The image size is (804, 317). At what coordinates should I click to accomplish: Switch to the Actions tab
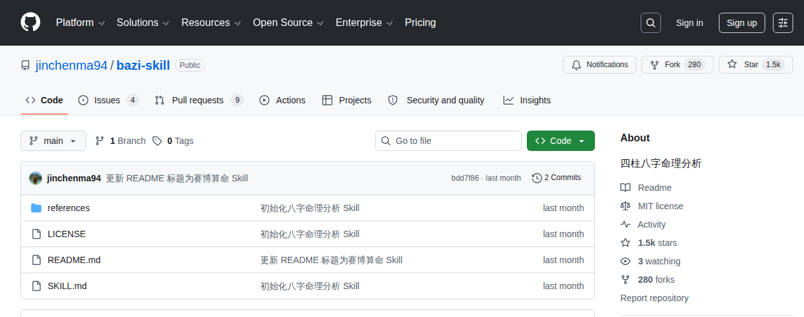pyautogui.click(x=283, y=100)
